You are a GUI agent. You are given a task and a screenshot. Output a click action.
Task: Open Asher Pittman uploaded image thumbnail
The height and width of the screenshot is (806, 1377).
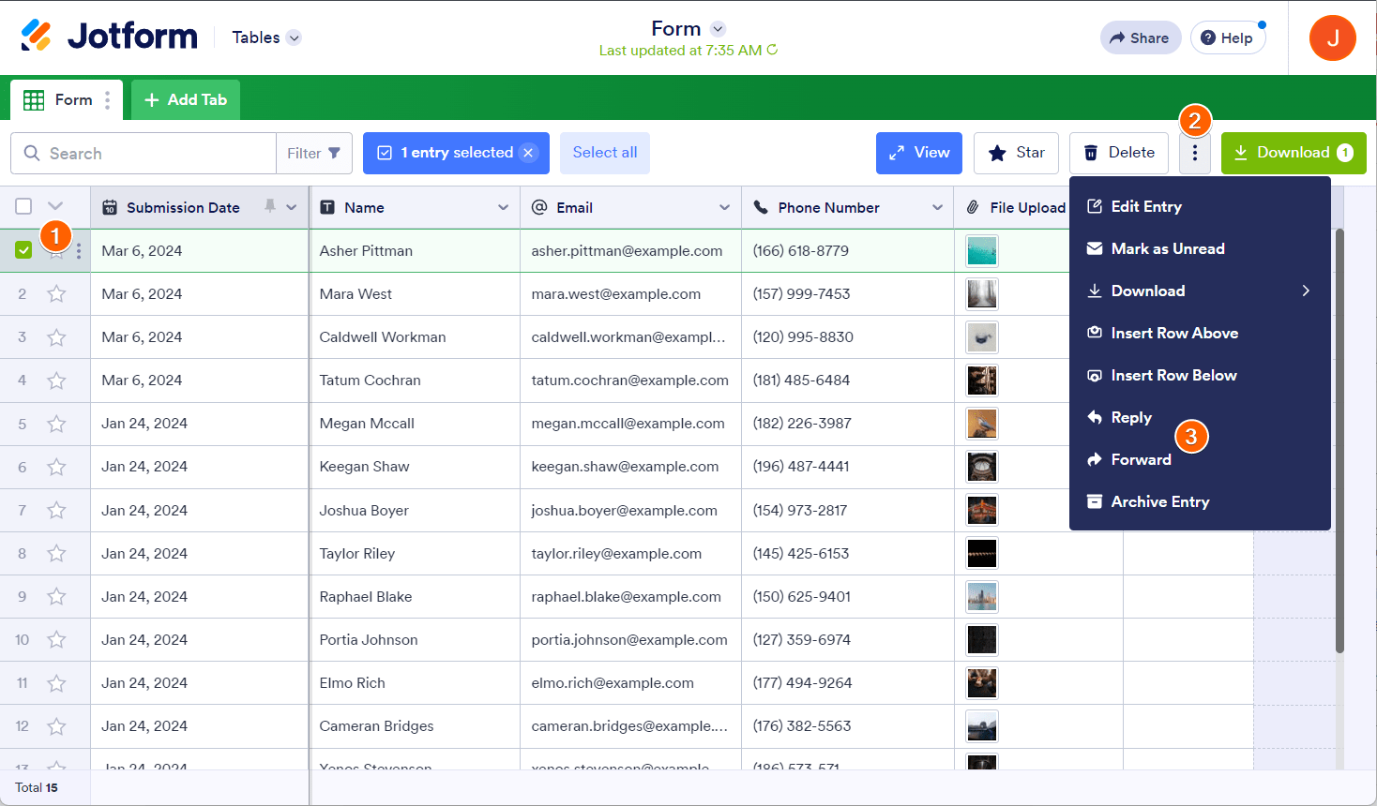(982, 251)
